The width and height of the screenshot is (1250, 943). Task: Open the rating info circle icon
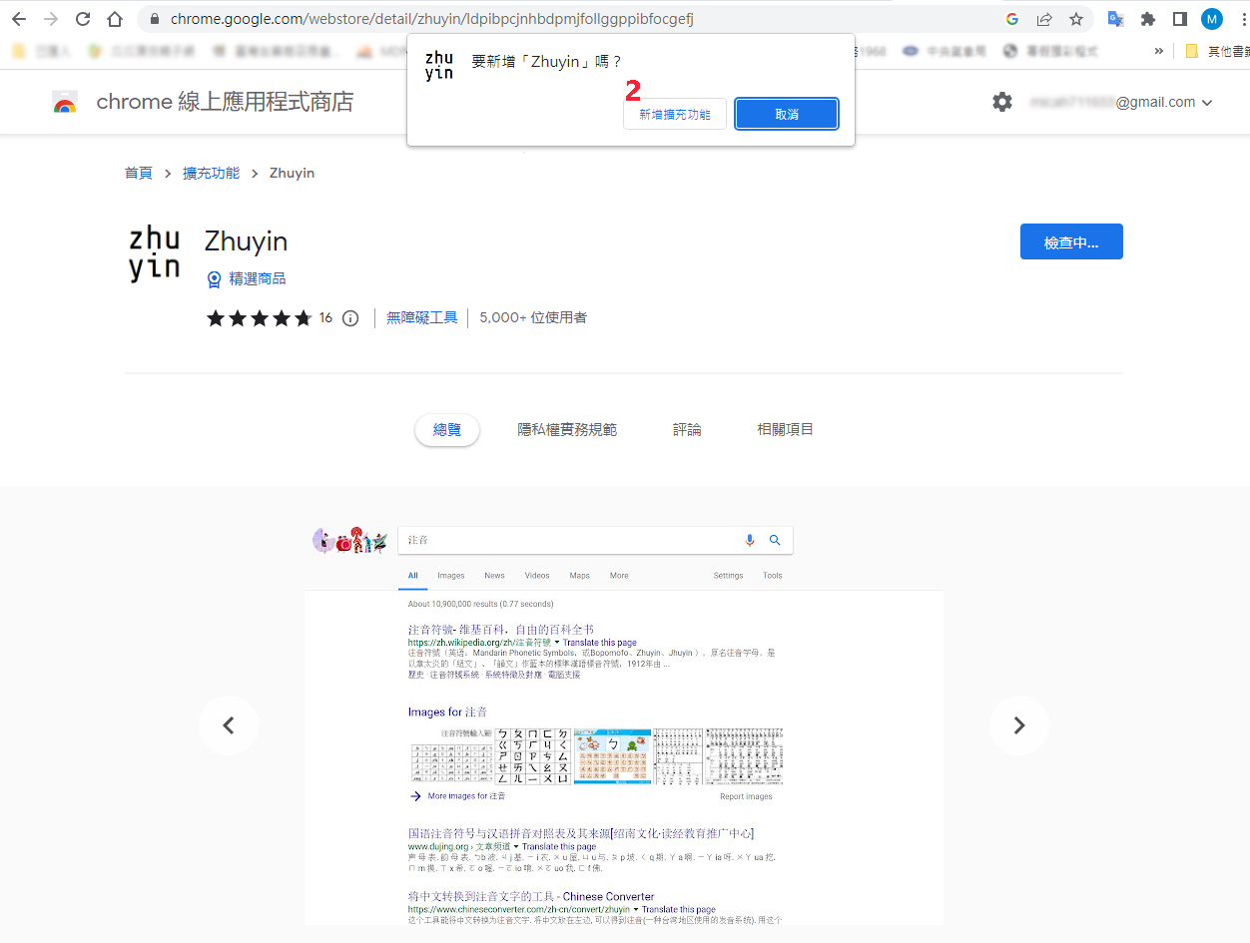pyautogui.click(x=350, y=318)
